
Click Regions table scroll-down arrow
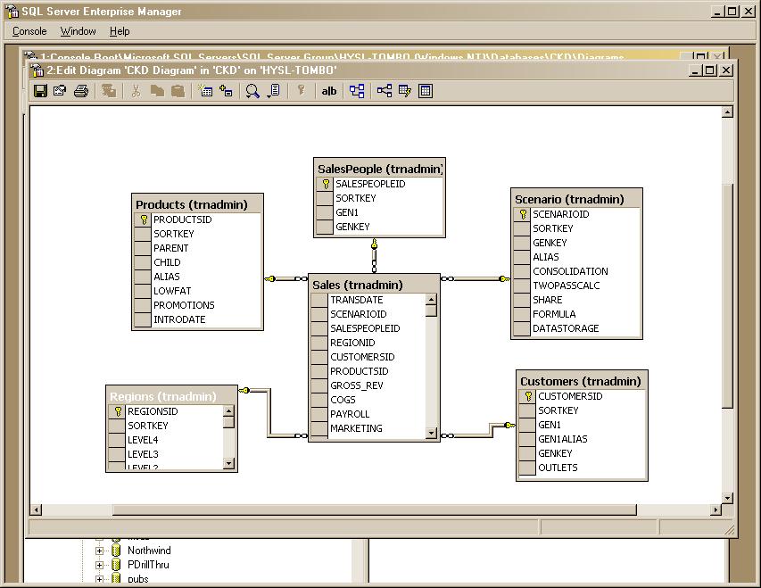point(228,463)
